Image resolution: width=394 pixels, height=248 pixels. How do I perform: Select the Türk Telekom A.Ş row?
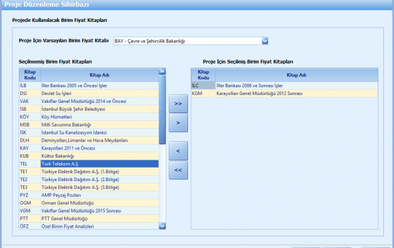tap(99, 163)
